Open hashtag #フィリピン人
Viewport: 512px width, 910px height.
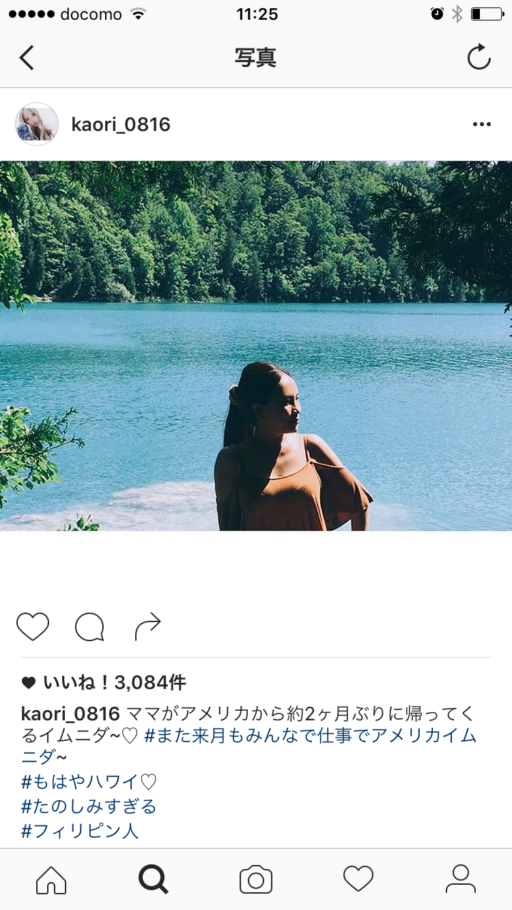(x=80, y=831)
